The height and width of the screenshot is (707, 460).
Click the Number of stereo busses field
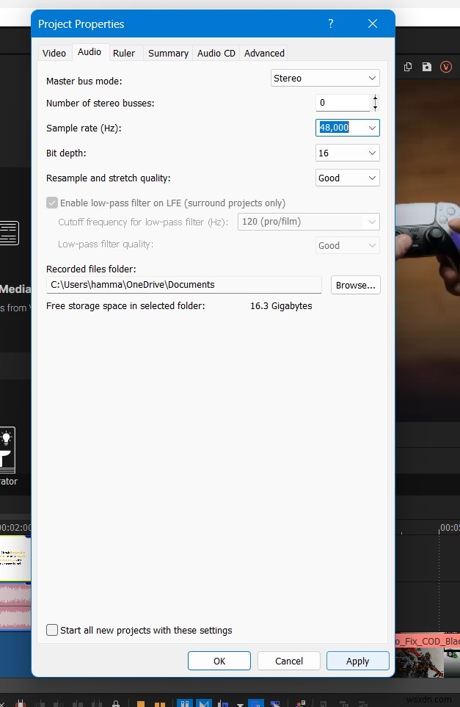pos(343,103)
